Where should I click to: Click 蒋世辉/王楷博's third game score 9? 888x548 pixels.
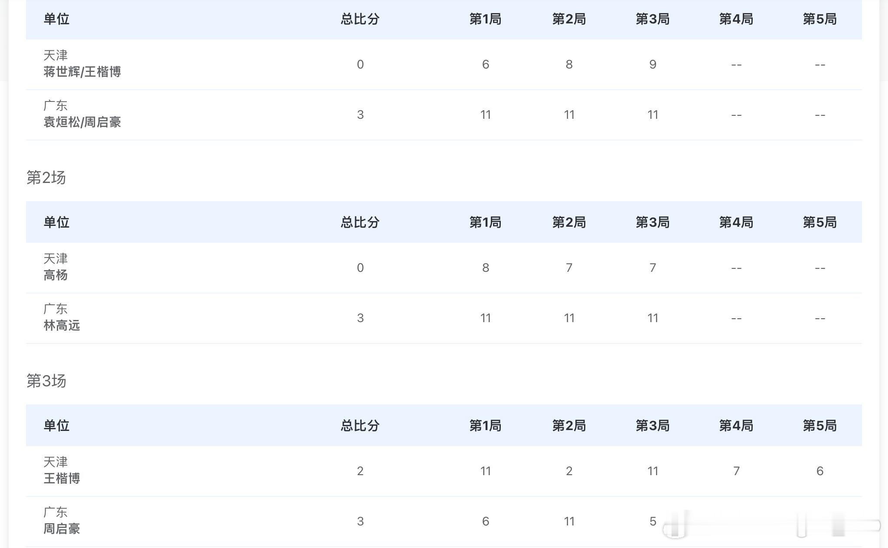653,65
